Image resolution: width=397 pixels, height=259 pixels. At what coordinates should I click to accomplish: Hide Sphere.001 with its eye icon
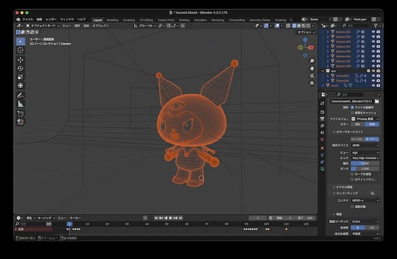[373, 32]
